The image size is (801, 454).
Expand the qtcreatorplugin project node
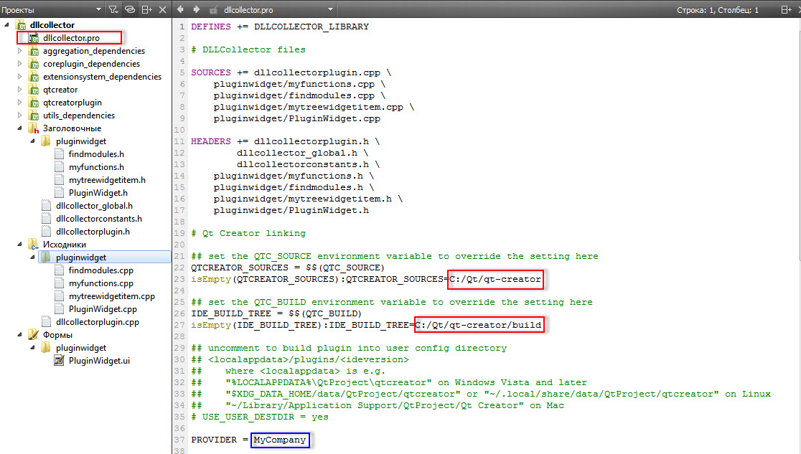(x=19, y=102)
